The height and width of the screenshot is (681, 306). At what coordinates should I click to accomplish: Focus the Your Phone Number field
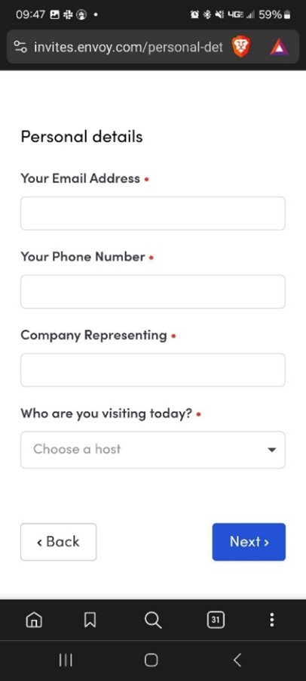pyautogui.click(x=153, y=292)
